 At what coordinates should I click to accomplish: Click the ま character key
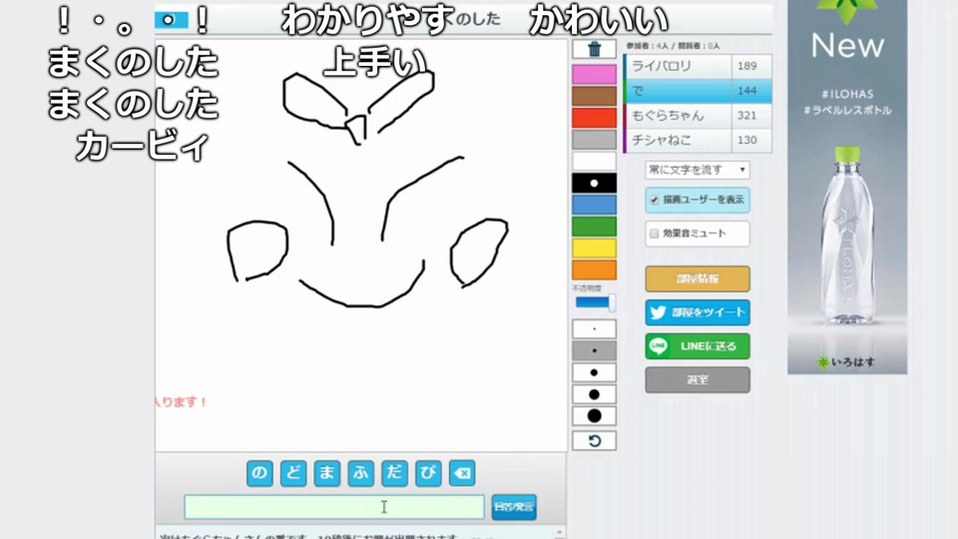point(327,473)
